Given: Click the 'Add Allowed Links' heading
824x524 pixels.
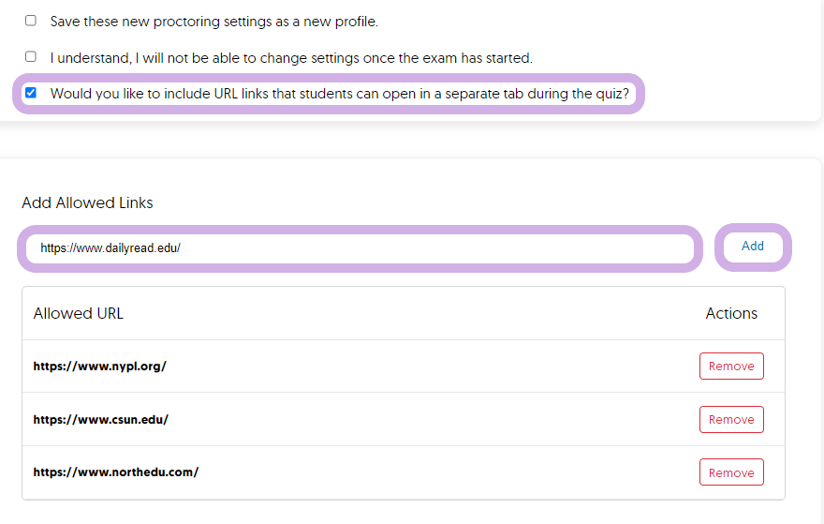Looking at the screenshot, I should point(87,202).
